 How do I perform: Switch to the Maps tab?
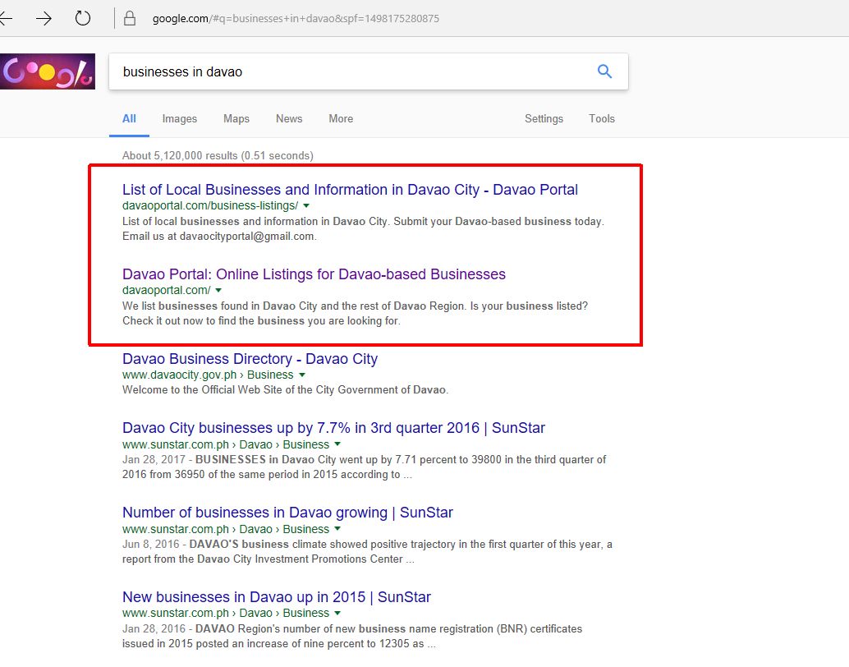tap(236, 118)
